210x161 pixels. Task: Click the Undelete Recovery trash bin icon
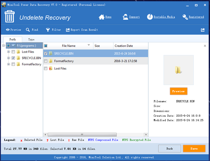[9, 16]
